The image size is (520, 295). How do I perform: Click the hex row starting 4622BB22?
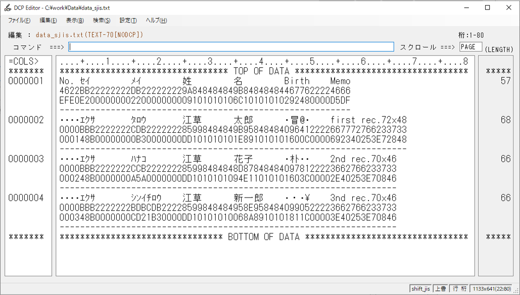tap(205, 91)
